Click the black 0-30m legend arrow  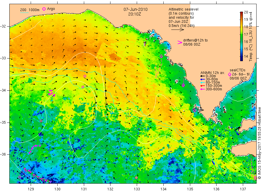point(202,76)
